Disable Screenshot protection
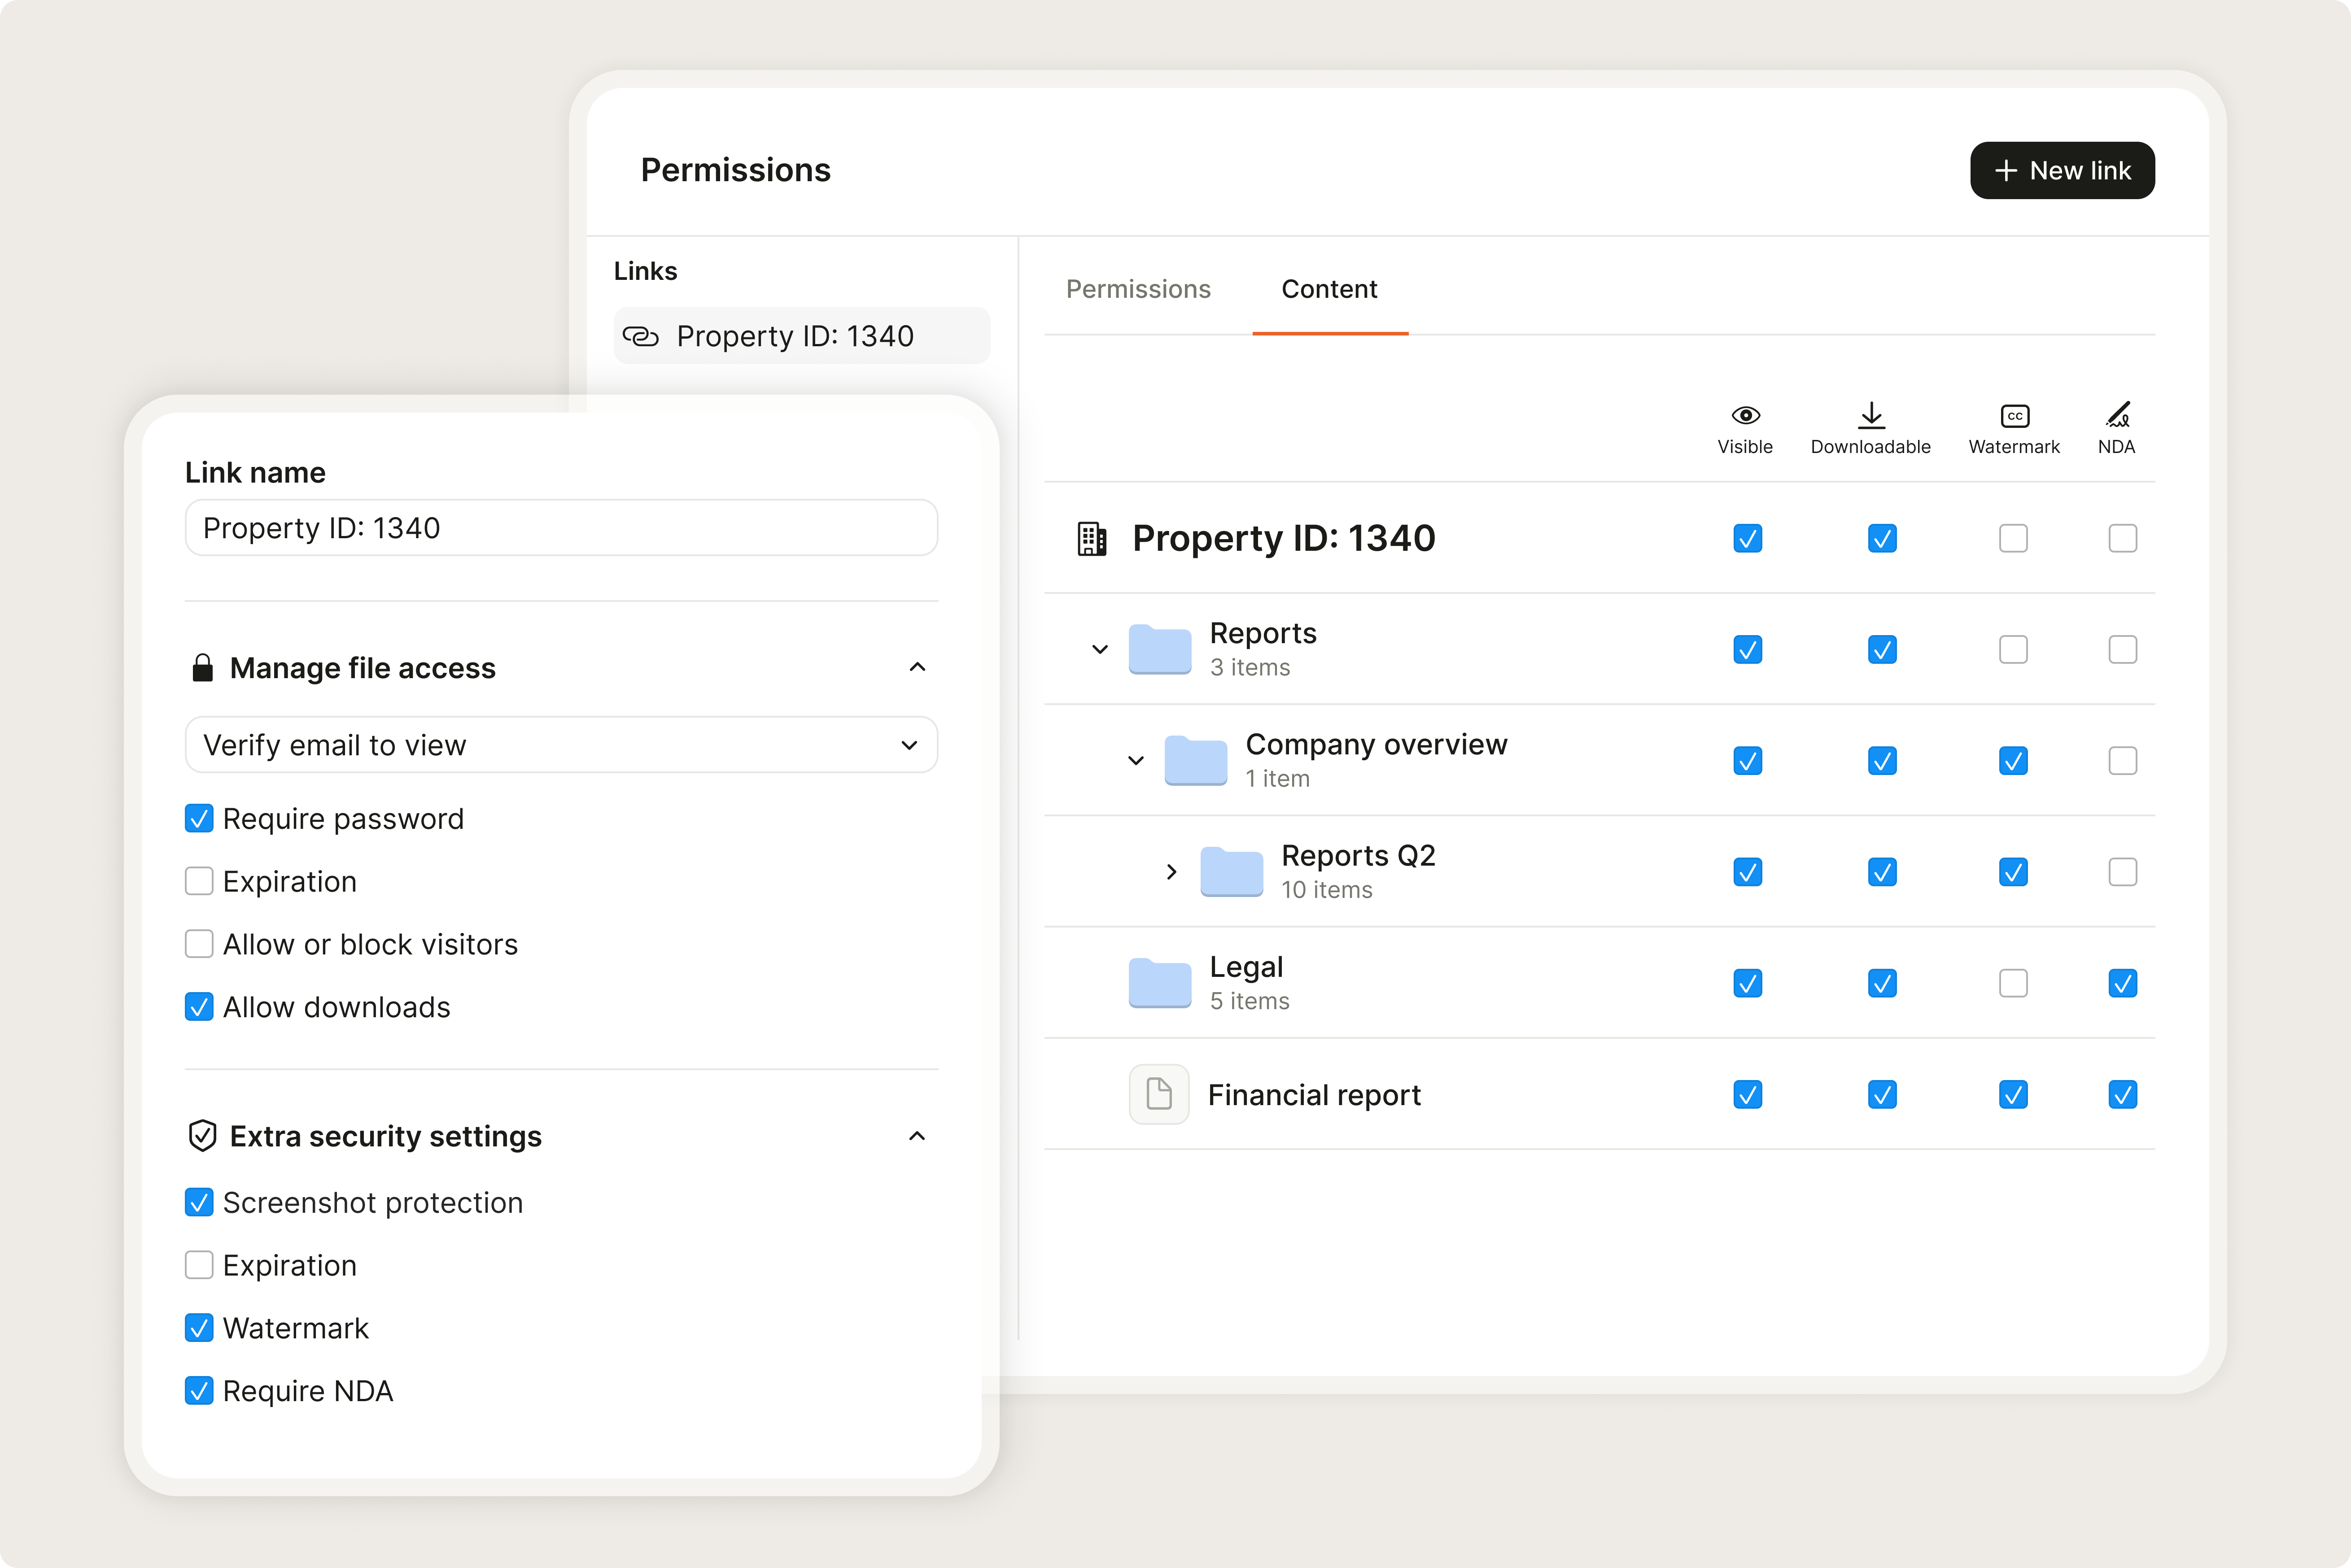Image resolution: width=2351 pixels, height=1568 pixels. tap(199, 1202)
